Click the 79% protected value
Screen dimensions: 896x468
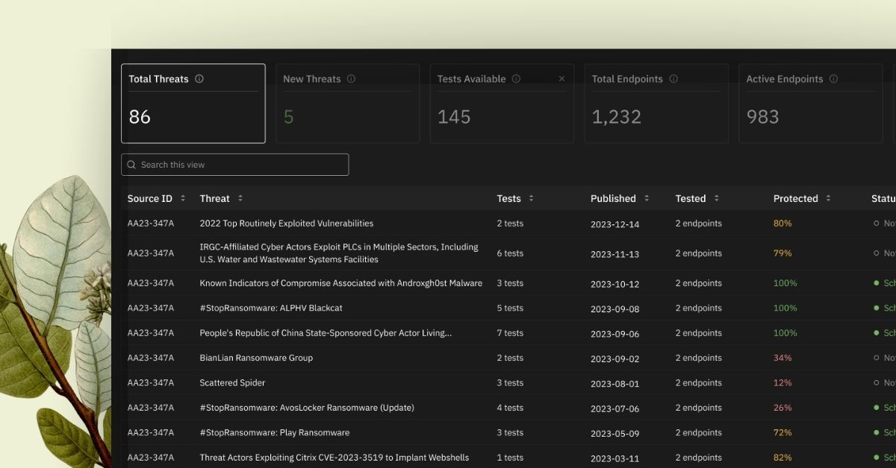coord(783,253)
